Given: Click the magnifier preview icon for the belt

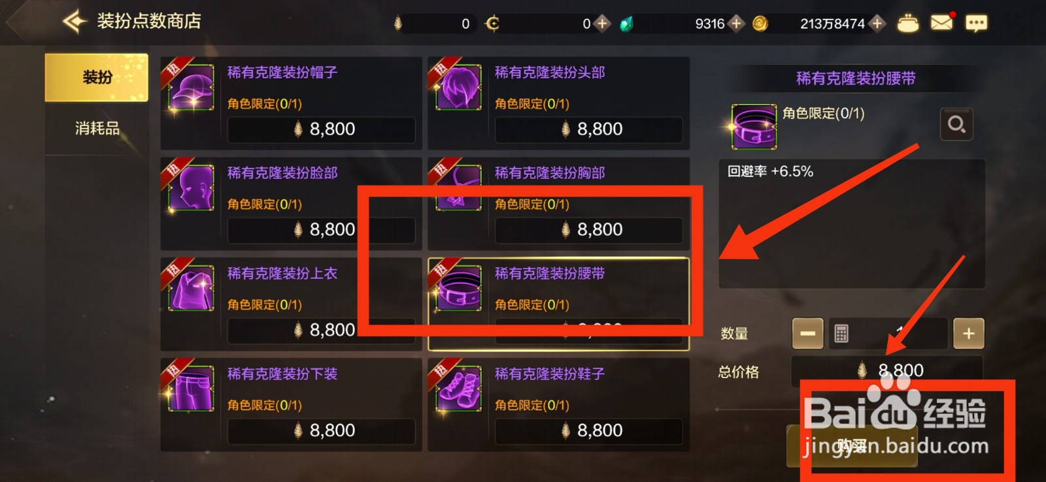Looking at the screenshot, I should (956, 124).
